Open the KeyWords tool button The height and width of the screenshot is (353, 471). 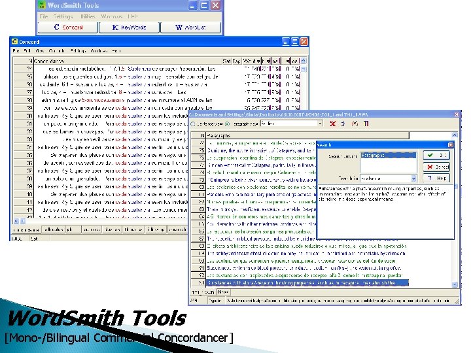coord(129,27)
